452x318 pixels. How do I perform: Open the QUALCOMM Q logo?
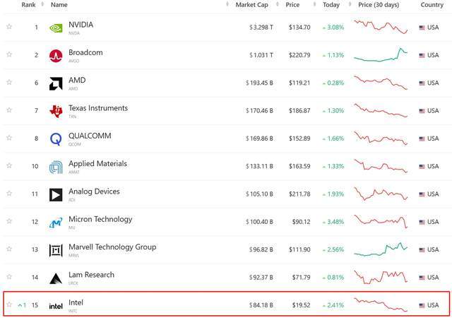[x=56, y=139]
